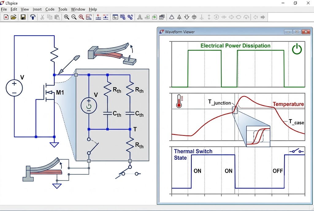Screen dimensions: 314x211
Task: Open the Edit menu
Action: [x=14, y=9]
